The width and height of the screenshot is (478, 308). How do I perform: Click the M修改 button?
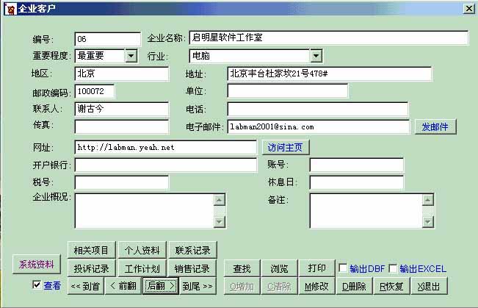(316, 286)
